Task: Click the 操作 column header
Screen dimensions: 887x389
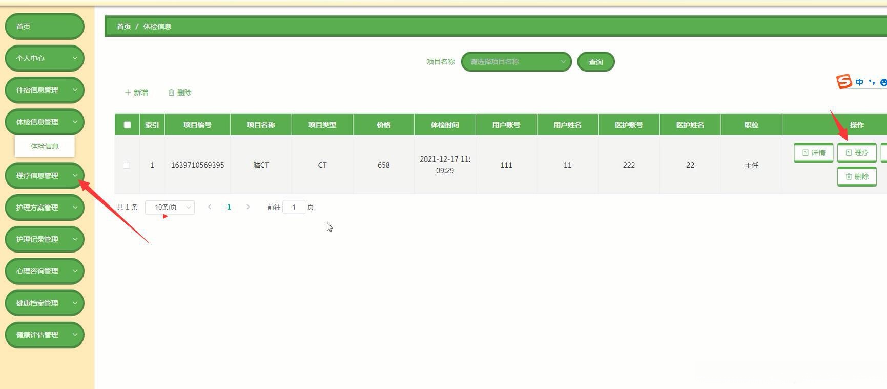Action: (857, 125)
